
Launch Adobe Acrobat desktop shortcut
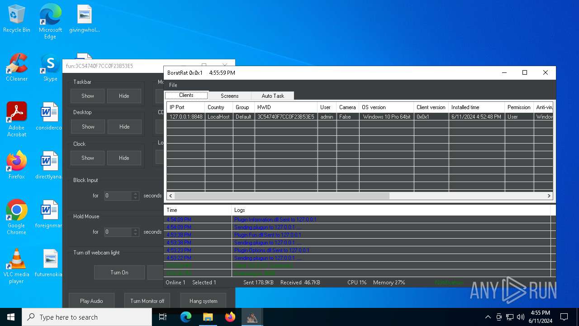[x=17, y=120]
